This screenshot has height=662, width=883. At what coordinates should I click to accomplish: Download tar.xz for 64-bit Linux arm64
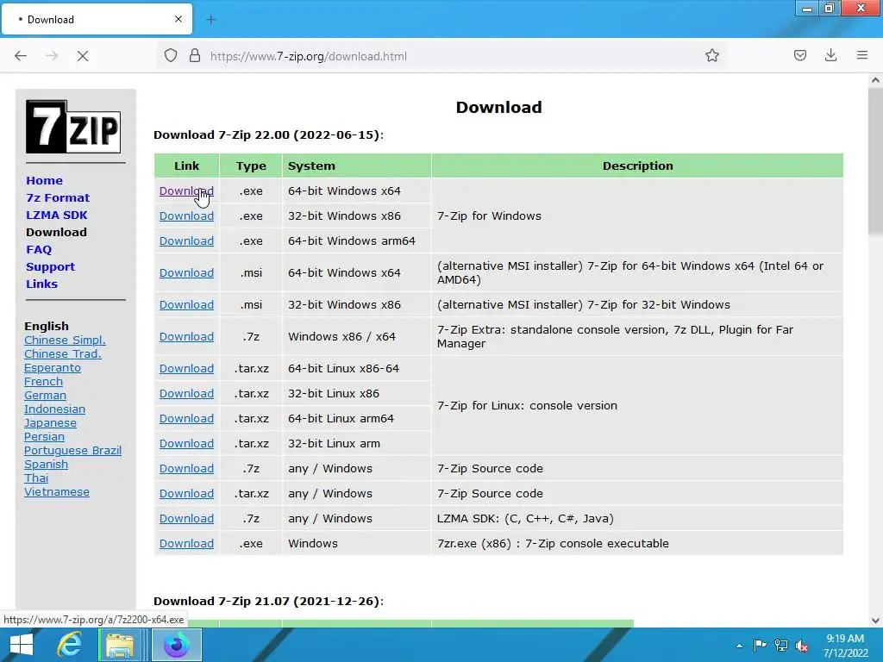click(186, 418)
